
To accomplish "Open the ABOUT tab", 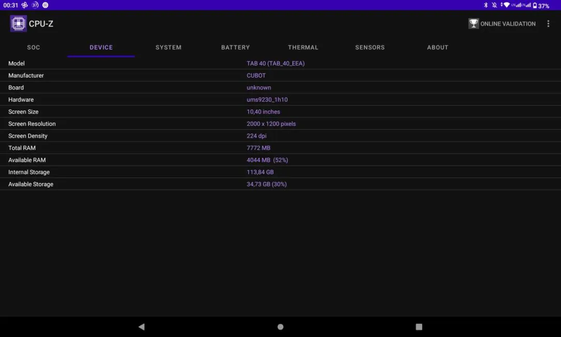I will [x=438, y=47].
